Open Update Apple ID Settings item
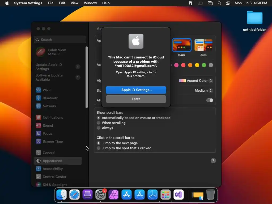The image size is (272, 204). tap(58, 67)
